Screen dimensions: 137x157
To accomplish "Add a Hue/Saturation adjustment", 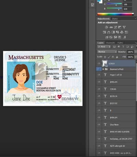I will [104, 32].
